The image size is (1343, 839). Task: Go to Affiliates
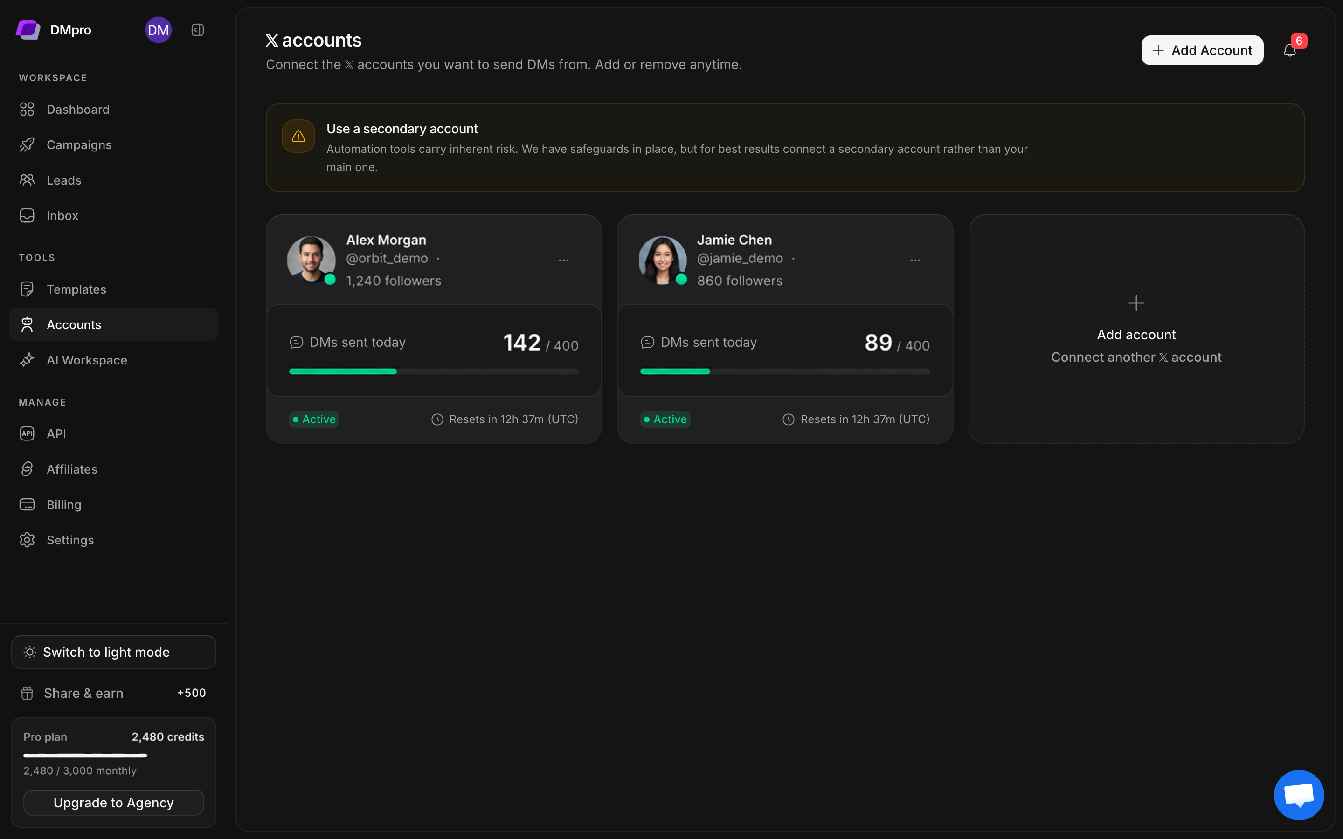coord(114,469)
